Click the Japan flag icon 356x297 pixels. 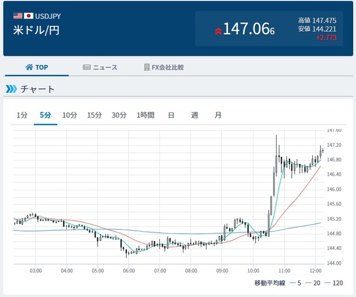pyautogui.click(x=28, y=16)
